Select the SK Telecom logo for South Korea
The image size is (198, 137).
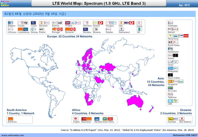(x=176, y=42)
